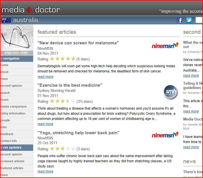Click the ":: rss updates" section header

click(17, 147)
